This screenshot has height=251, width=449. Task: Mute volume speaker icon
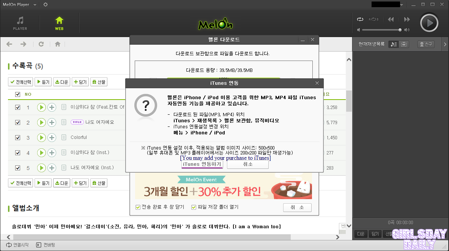click(358, 30)
